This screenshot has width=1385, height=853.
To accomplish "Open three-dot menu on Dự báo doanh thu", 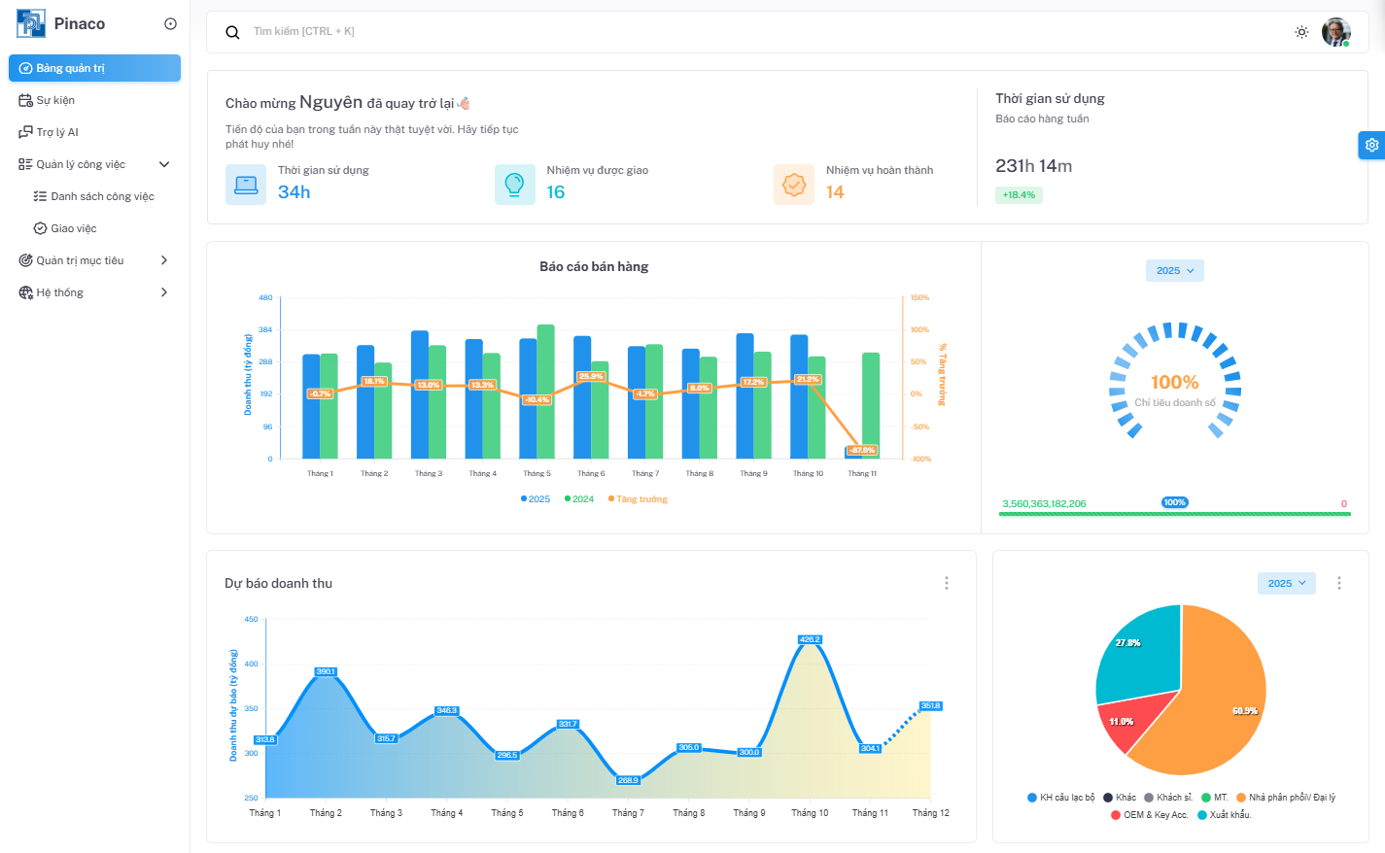I will [946, 583].
